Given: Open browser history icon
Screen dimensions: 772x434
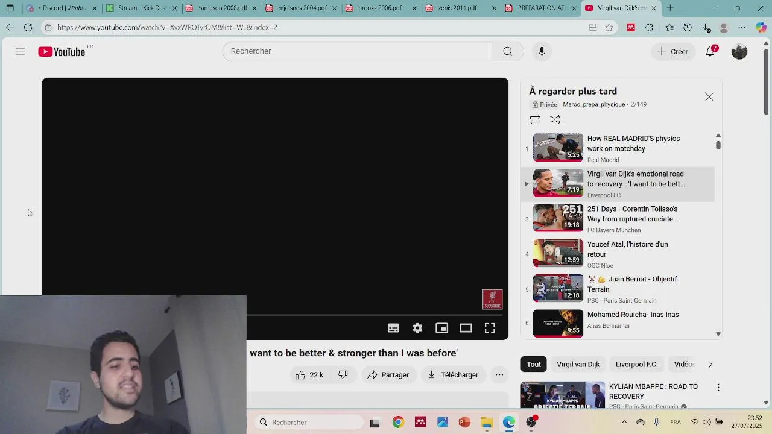Looking at the screenshot, I should 688,27.
